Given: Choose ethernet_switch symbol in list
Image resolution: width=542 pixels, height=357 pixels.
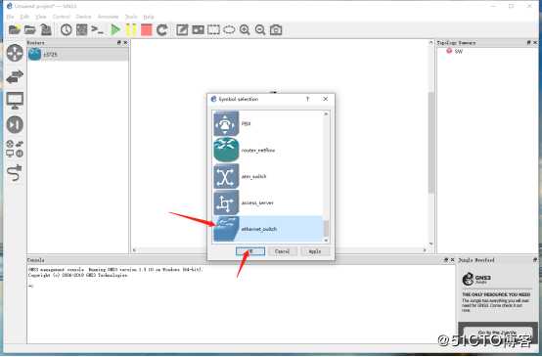Looking at the screenshot, I should [268, 229].
